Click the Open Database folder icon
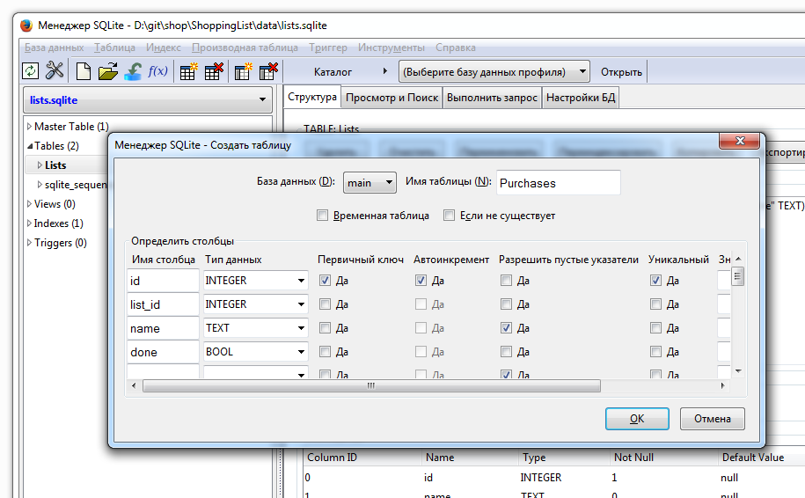Screen dimensions: 805x498 (108, 71)
